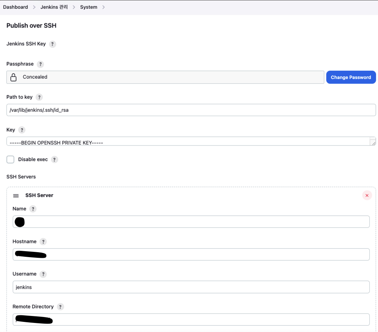The image size is (378, 332).
Task: Focus the concealed Passphrase field
Action: tap(165, 77)
